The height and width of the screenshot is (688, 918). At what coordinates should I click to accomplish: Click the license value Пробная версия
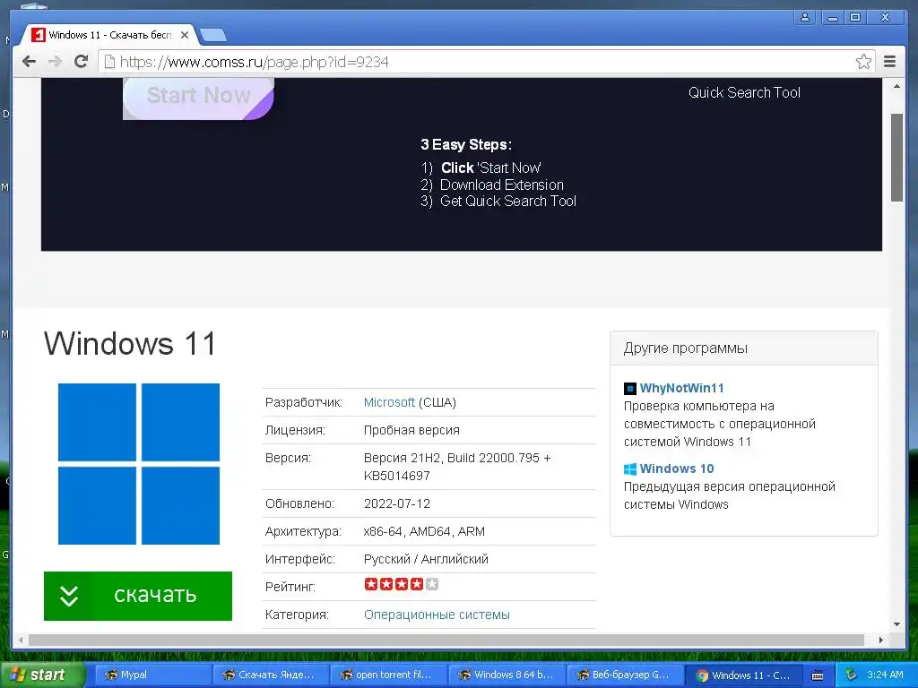coord(411,430)
